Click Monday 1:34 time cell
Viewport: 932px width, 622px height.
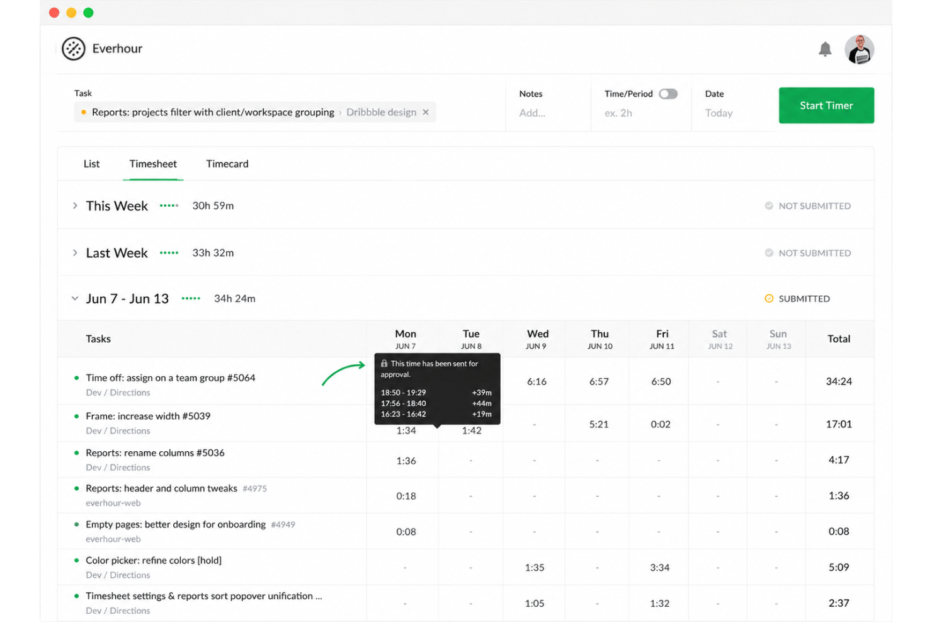pyautogui.click(x=406, y=431)
